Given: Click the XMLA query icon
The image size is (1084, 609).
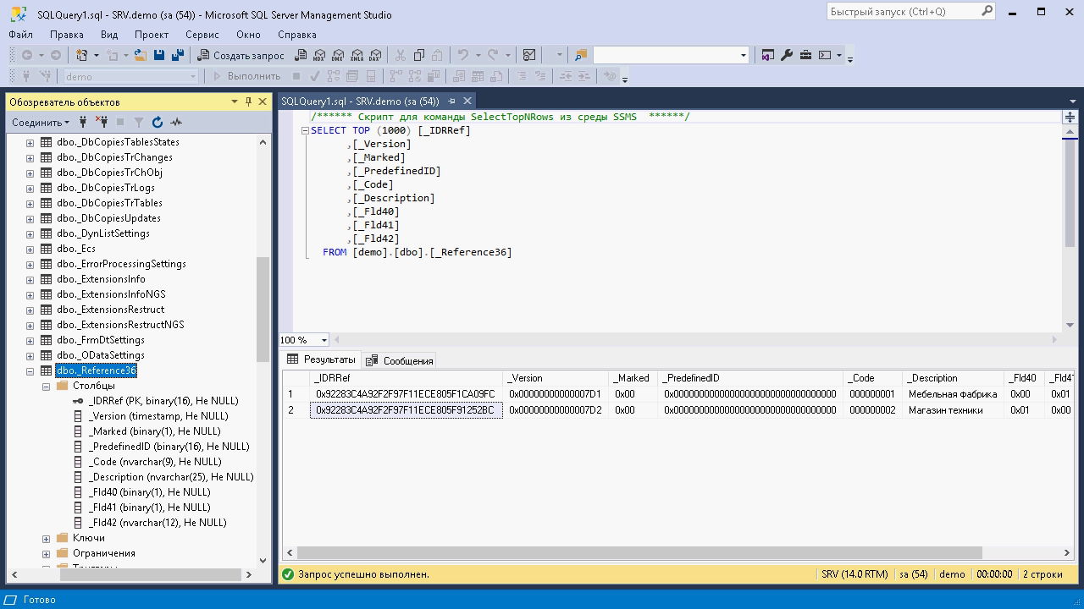Looking at the screenshot, I should 356,55.
